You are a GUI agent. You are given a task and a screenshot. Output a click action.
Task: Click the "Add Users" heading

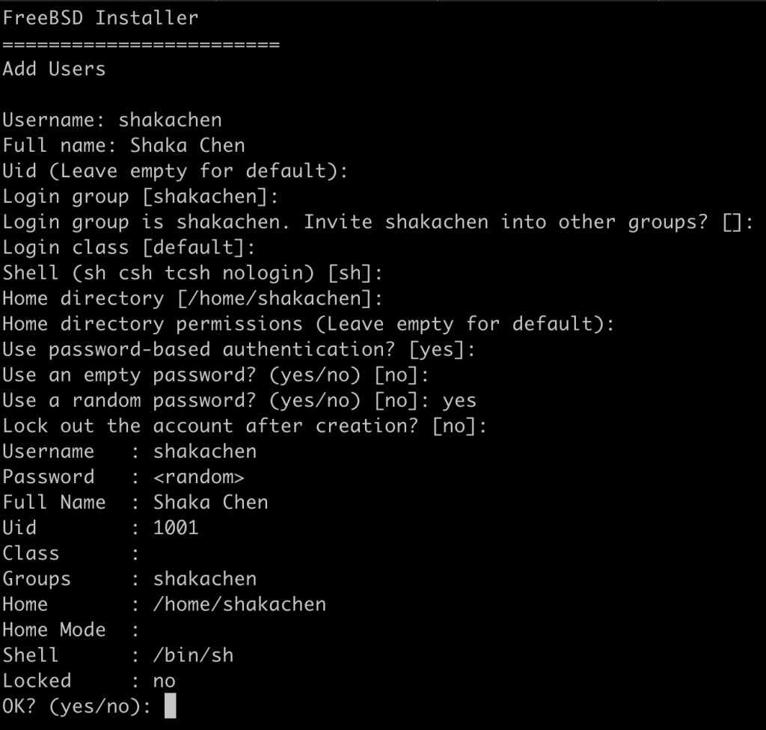pyautogui.click(x=54, y=69)
